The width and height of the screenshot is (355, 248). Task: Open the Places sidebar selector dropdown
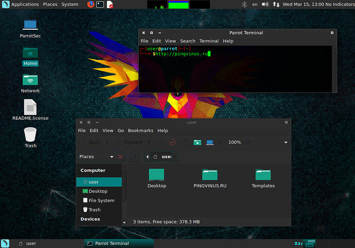96,157
